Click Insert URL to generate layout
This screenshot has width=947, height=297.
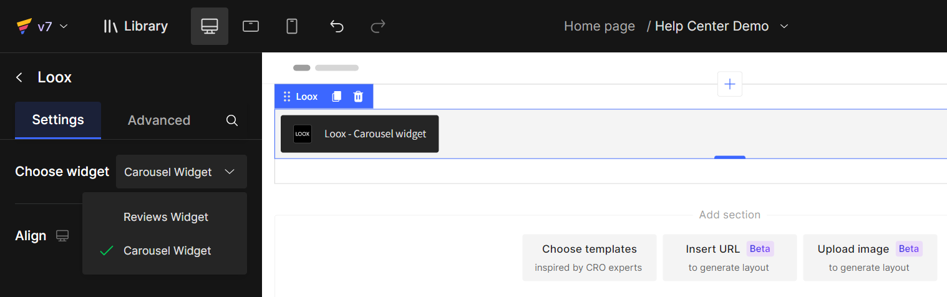[730, 258]
